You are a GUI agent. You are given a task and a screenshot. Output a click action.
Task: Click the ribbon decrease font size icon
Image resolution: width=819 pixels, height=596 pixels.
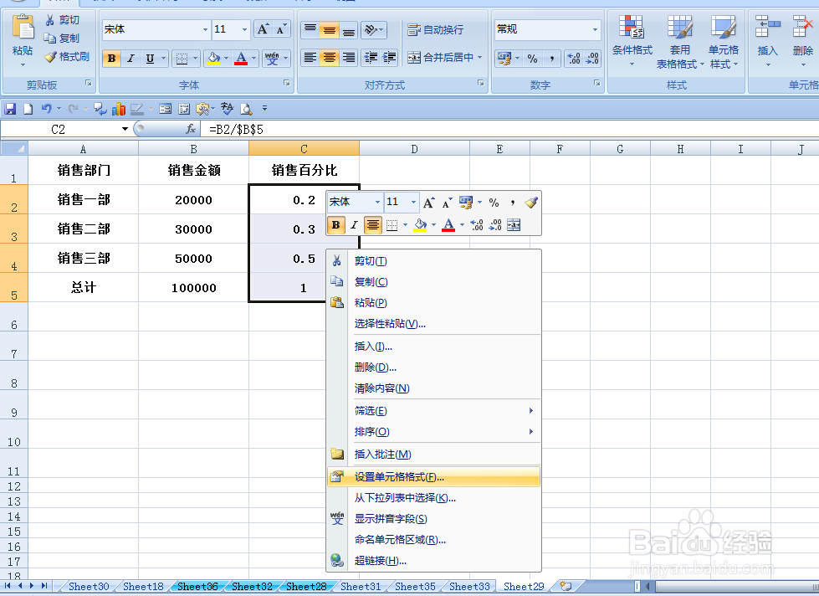coord(281,29)
